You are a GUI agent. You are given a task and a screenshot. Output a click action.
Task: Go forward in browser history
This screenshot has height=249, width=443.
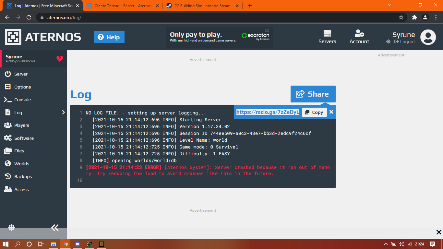(18, 18)
